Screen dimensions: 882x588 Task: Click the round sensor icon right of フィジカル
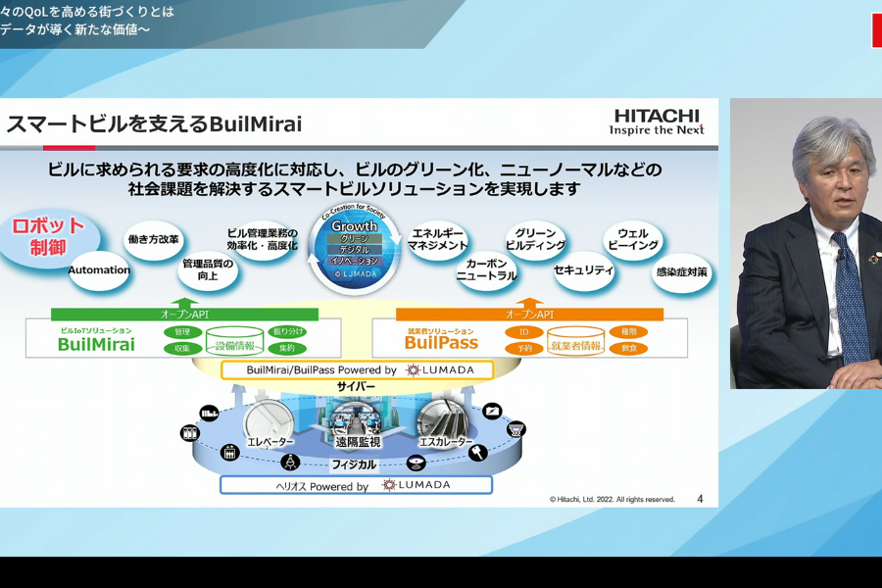pos(416,464)
